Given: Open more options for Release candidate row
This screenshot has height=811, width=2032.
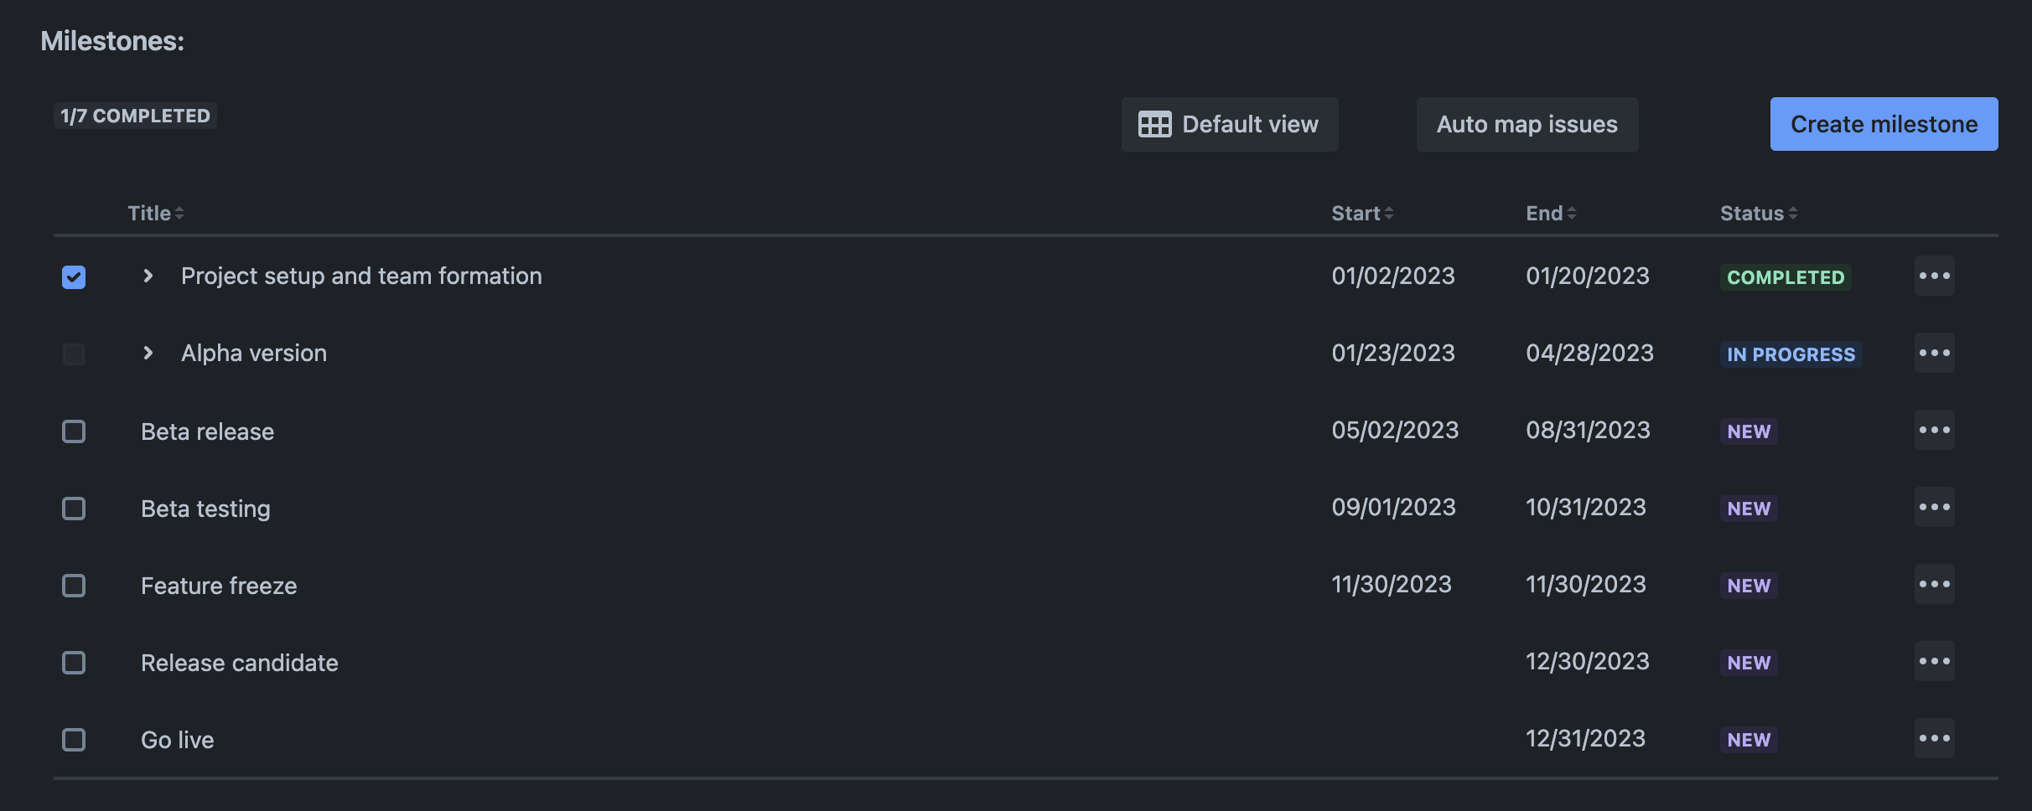Looking at the screenshot, I should 1934,661.
